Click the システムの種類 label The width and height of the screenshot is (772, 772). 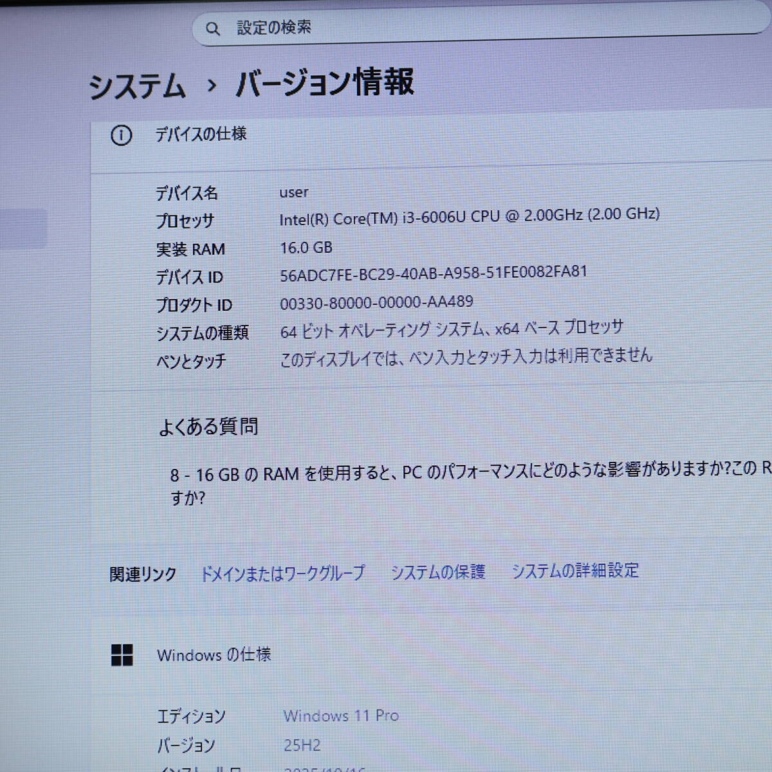(x=202, y=333)
